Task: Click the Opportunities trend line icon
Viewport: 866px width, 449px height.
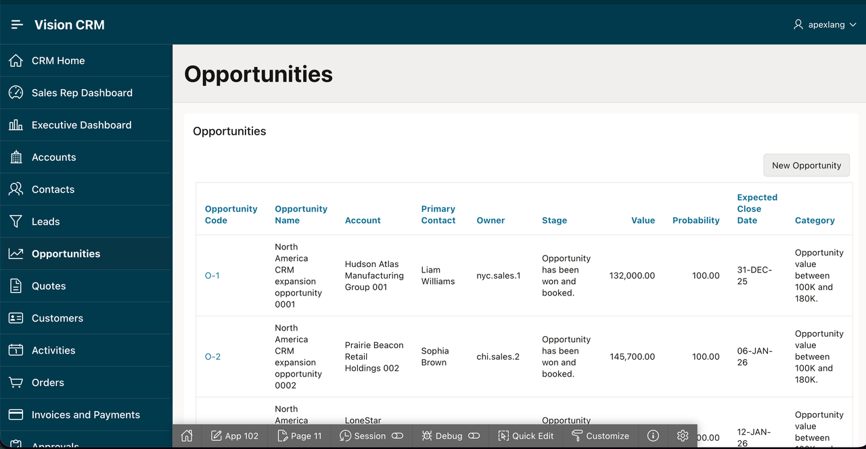Action: point(16,254)
